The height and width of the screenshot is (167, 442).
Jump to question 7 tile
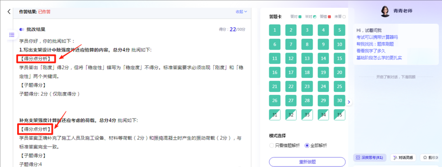coord(291,44)
